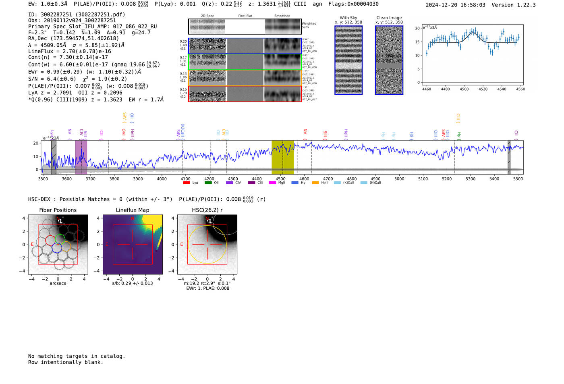Click the λ = 4509.05Å line

pos(76,45)
